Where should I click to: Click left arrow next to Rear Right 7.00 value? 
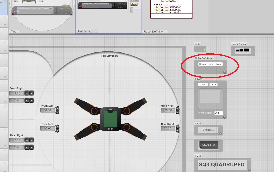tap(27, 147)
